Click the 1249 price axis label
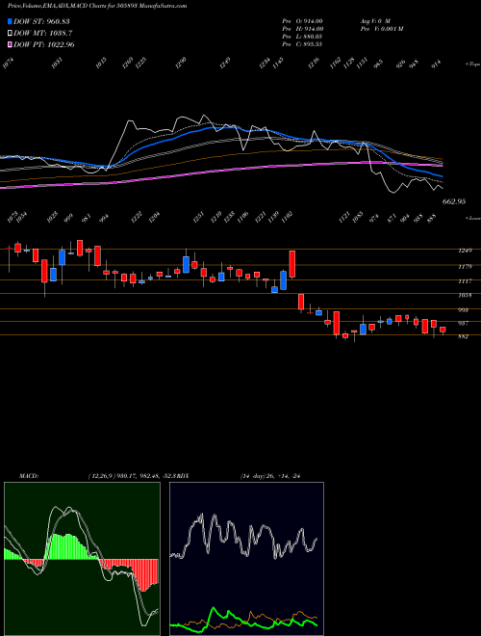This screenshot has width=481, height=636. (466, 251)
